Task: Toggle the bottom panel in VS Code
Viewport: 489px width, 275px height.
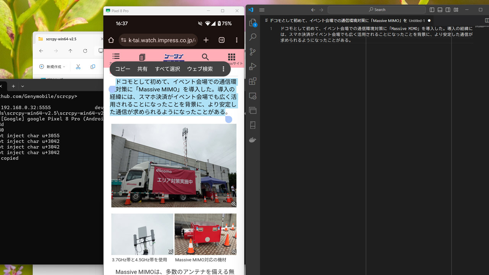Action: point(440,9)
